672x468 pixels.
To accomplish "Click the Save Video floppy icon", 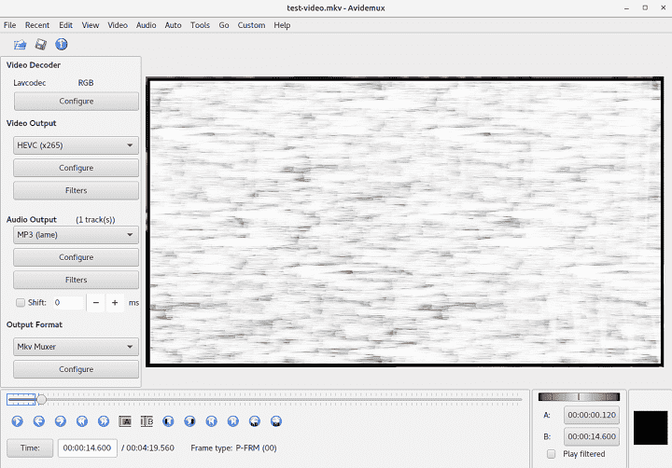I will (41, 45).
